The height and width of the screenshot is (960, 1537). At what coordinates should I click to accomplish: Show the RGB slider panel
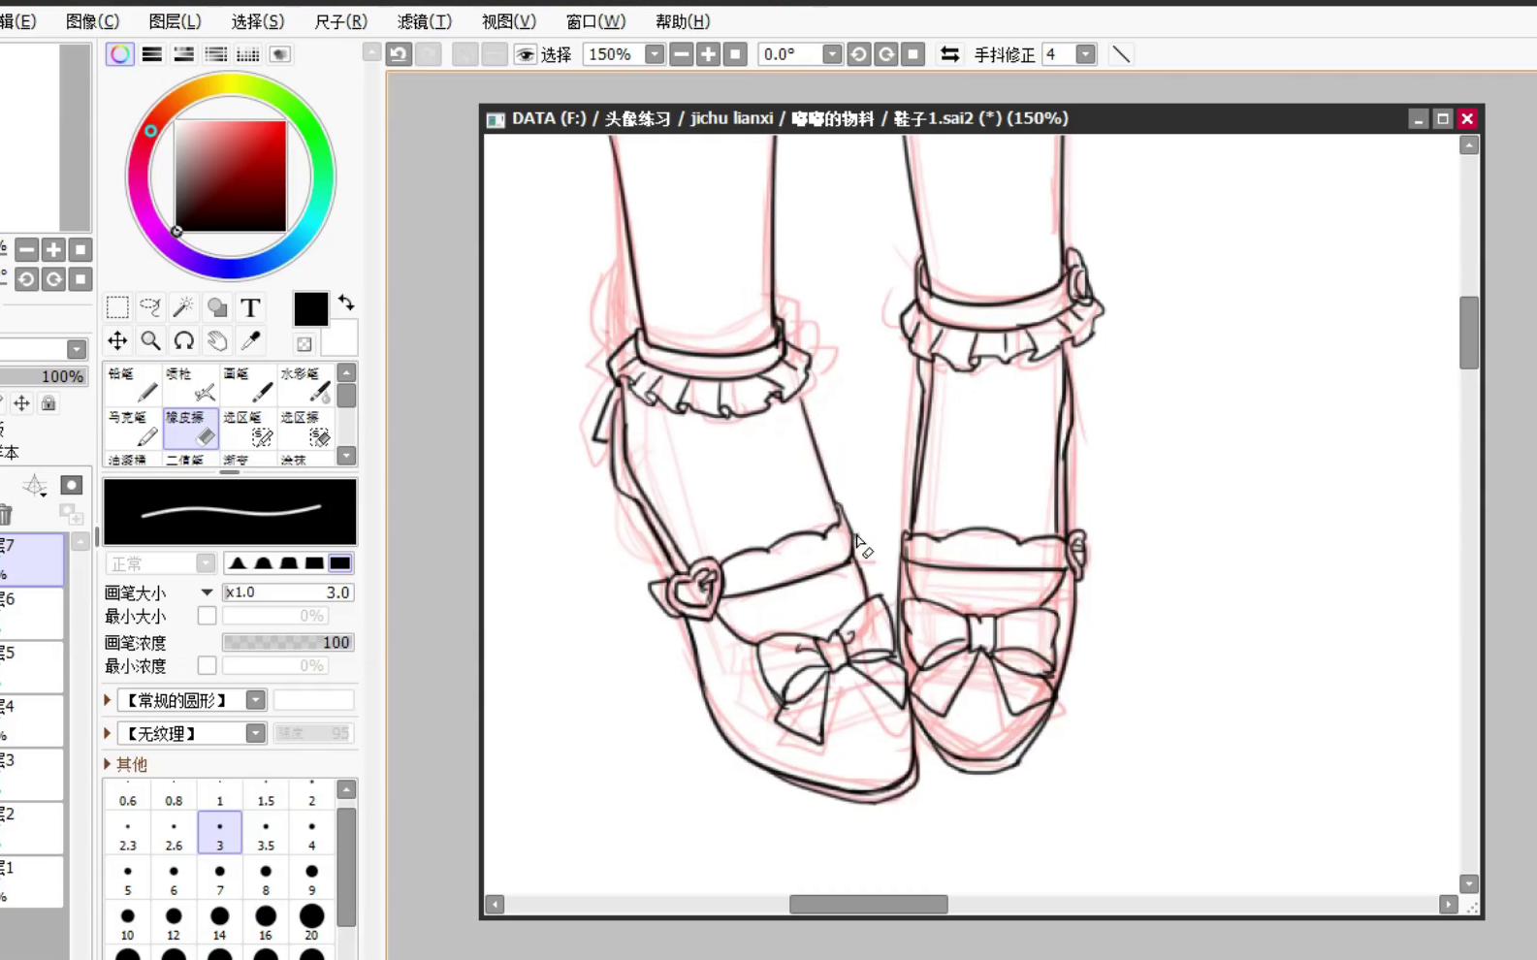pos(152,54)
